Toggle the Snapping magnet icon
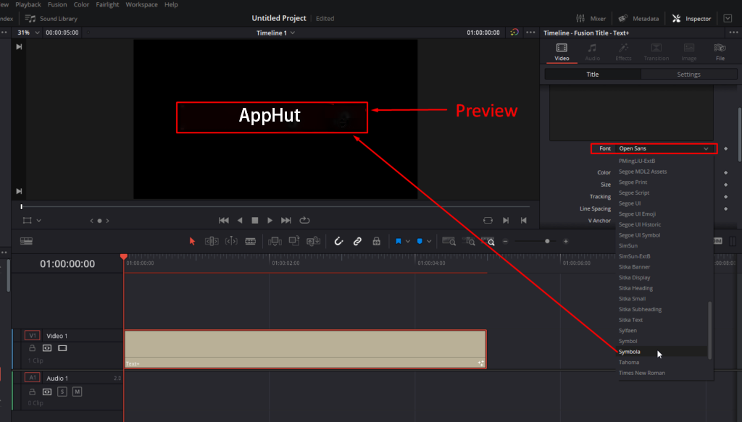Screen dimensions: 742x422 (x=338, y=241)
